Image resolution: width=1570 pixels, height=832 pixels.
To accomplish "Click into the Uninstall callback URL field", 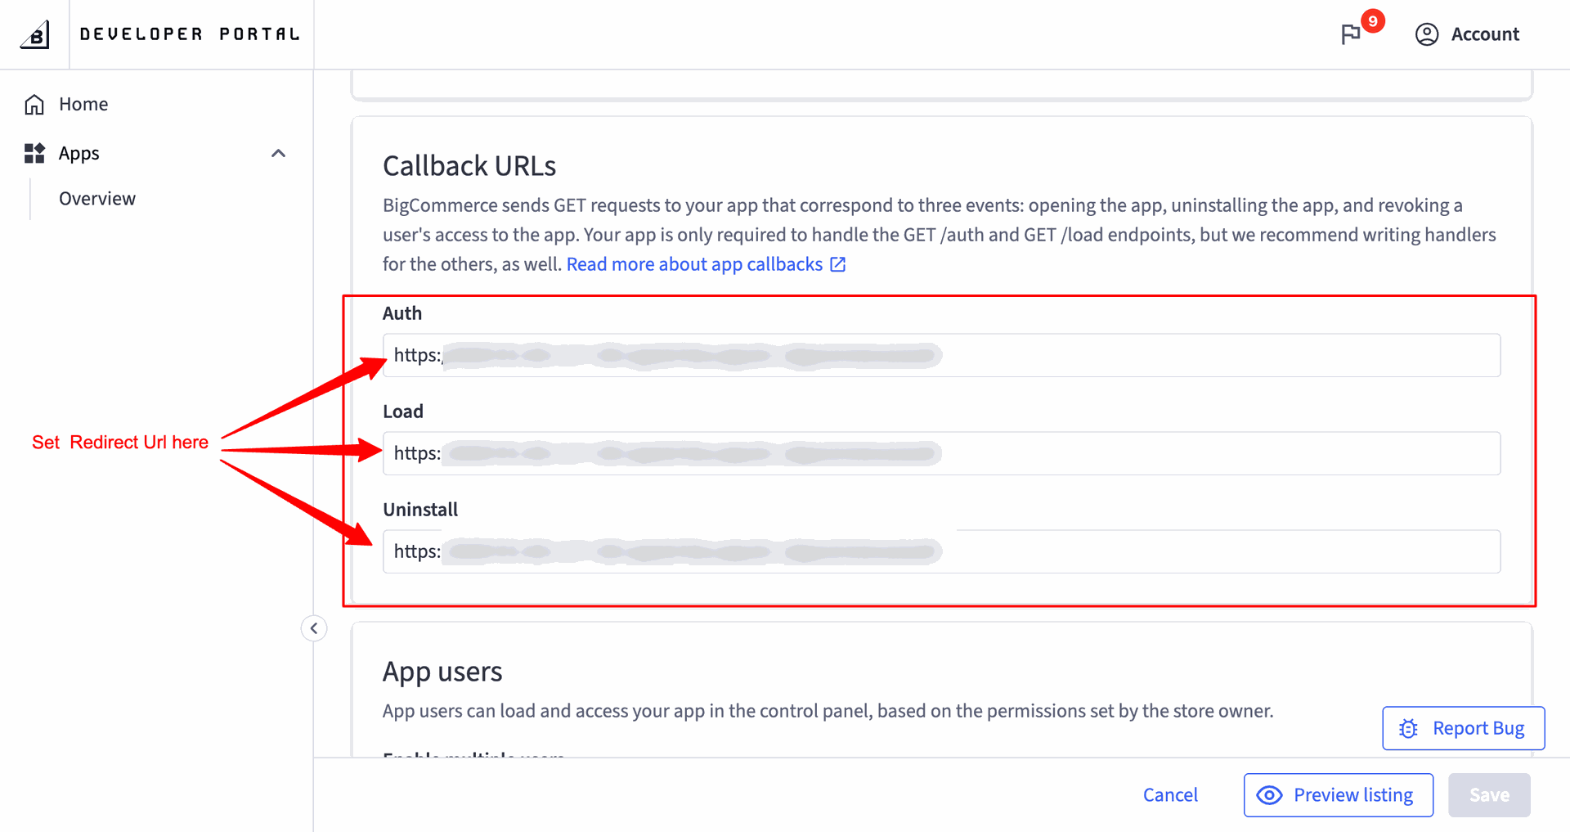I will [x=942, y=551].
